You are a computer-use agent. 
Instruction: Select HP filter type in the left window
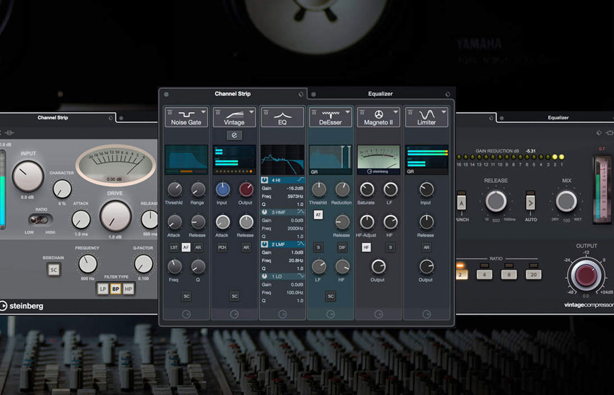128,289
